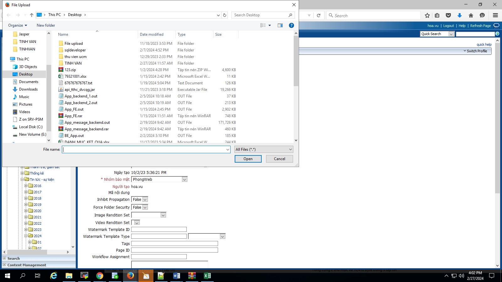Click New folder in the toolbar
The width and height of the screenshot is (502, 282).
click(46, 25)
